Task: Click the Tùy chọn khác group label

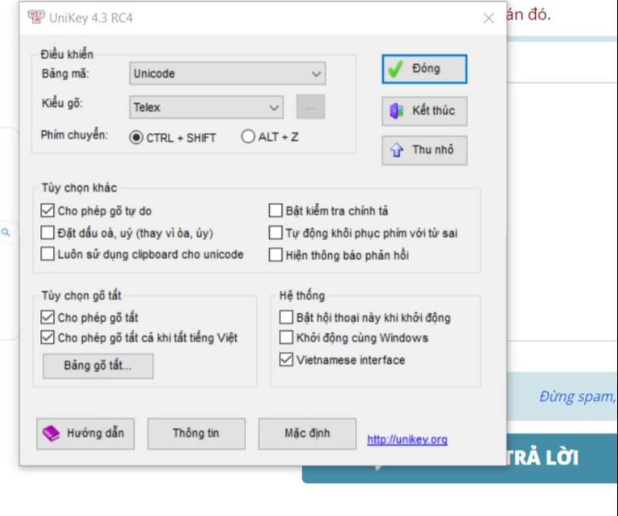Action: point(79,188)
